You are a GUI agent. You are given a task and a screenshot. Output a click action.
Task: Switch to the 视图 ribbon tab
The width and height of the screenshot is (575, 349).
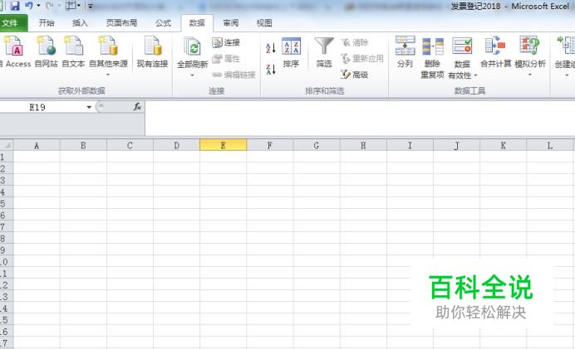click(264, 23)
